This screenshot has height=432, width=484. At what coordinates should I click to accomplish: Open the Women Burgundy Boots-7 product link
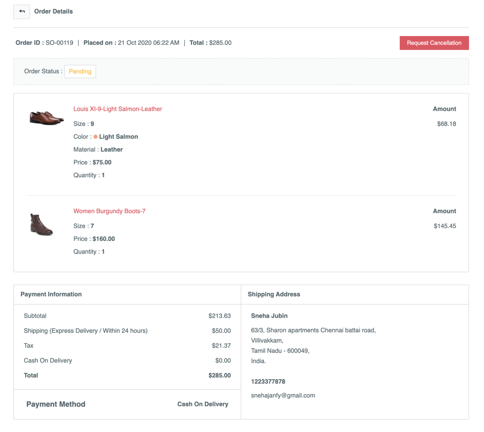pos(109,211)
